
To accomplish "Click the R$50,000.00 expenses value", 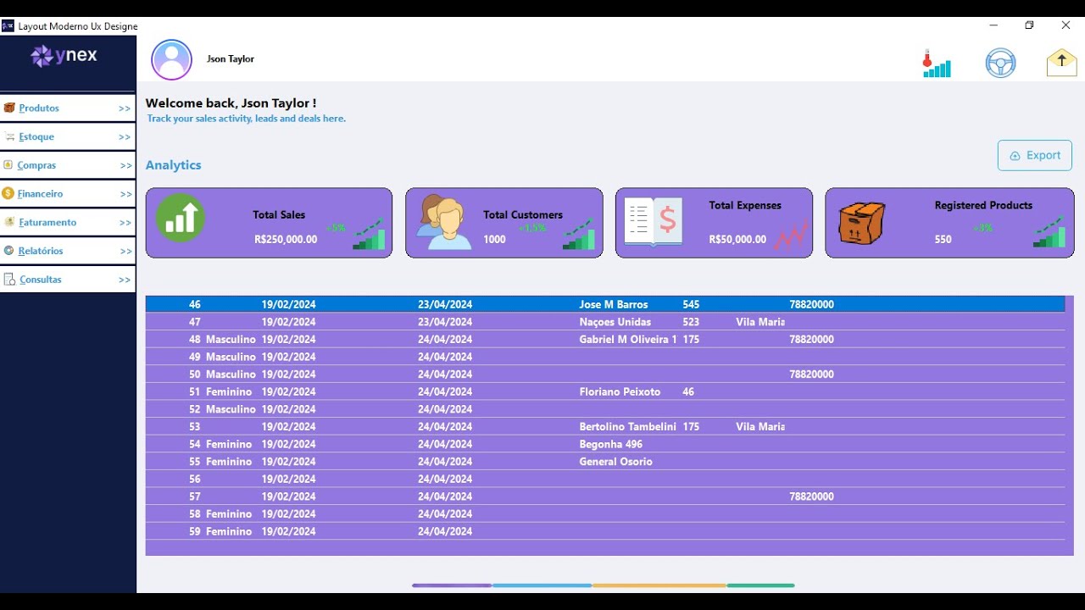I will pos(737,240).
